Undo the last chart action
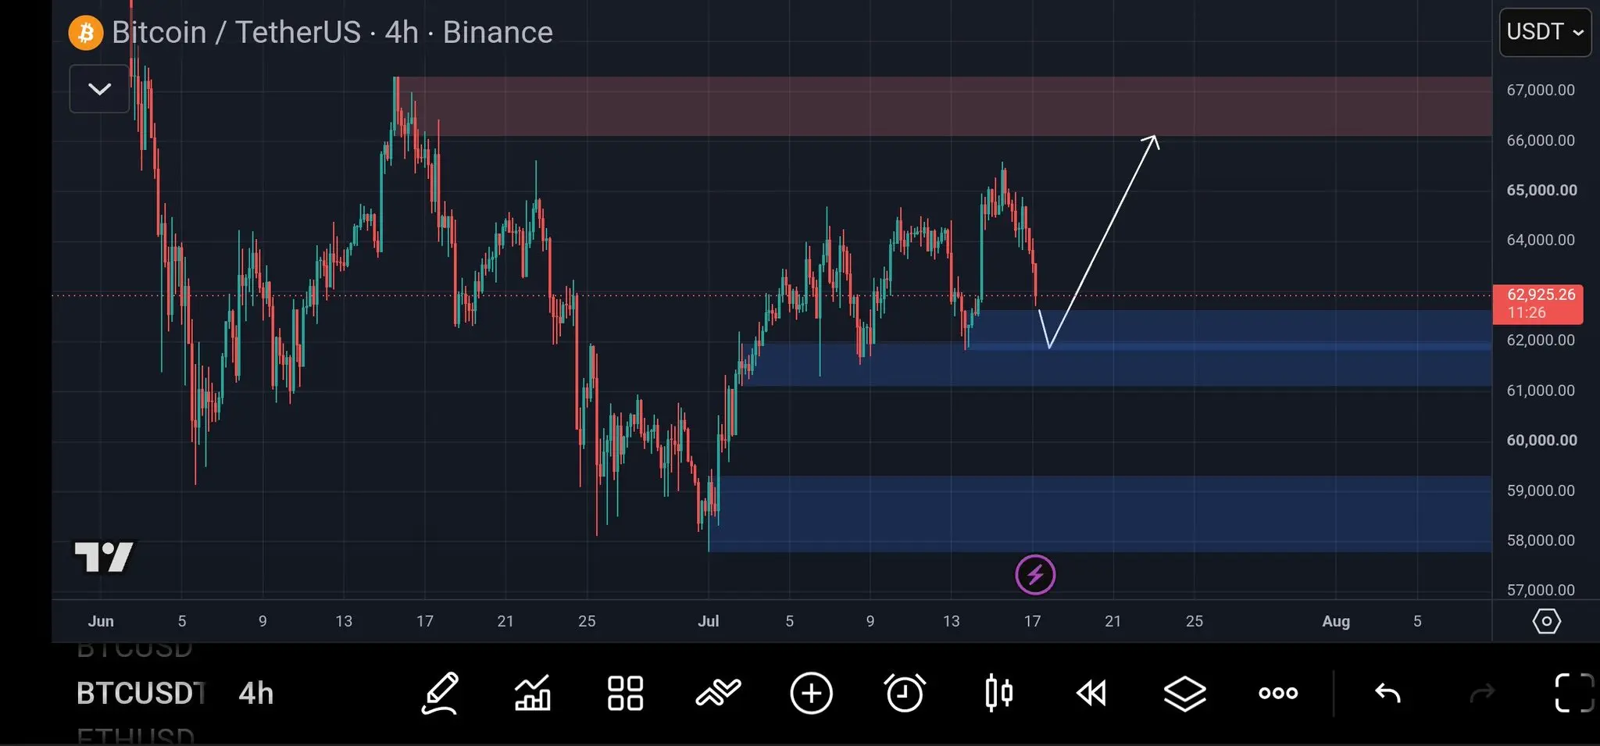The height and width of the screenshot is (746, 1600). point(1387,693)
